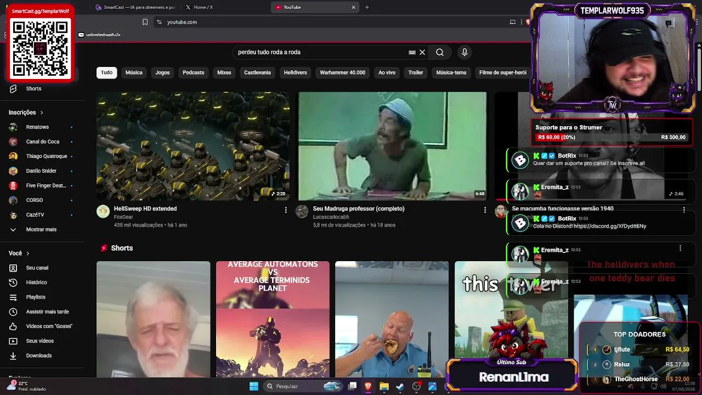Open the unlimitedwaifu2x bookmark
The image size is (702, 395).
coord(99,35)
